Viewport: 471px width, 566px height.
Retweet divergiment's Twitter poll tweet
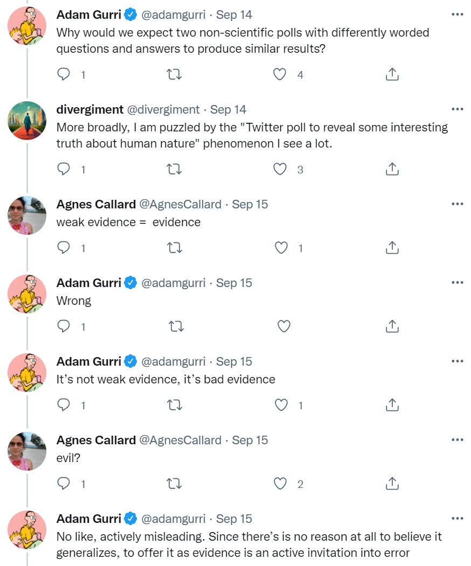pos(175,169)
